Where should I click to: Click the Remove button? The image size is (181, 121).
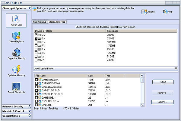click(x=162, y=93)
